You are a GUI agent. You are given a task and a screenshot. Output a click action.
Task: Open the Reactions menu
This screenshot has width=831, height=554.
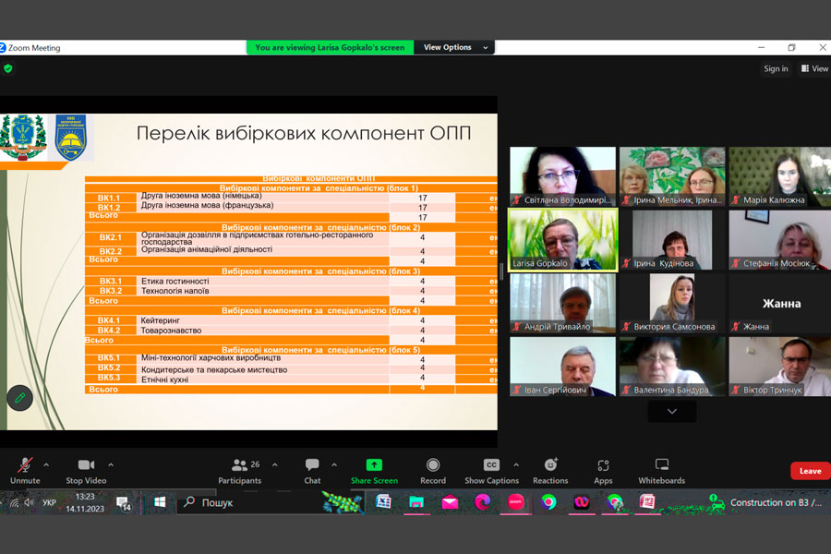click(x=550, y=471)
